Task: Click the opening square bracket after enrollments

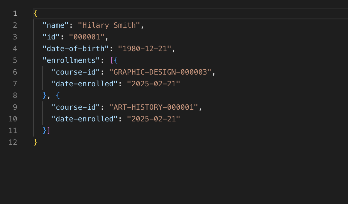Action: point(112,60)
